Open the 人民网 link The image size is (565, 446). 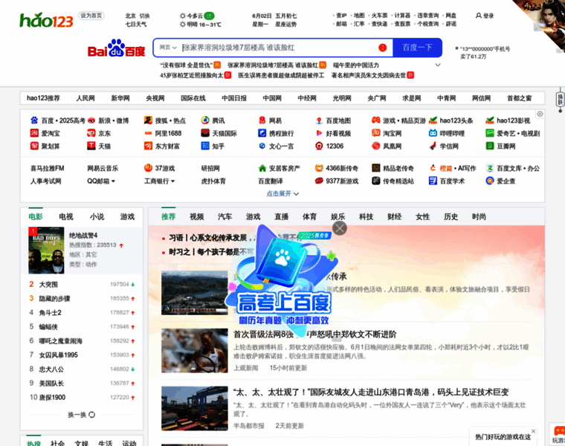coord(85,98)
